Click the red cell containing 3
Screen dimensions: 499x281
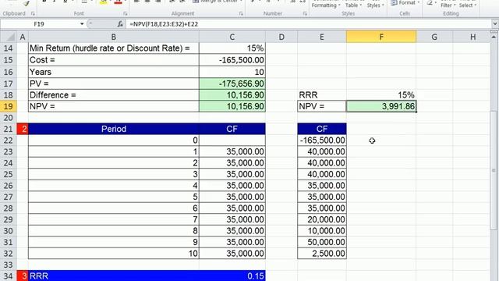pos(23,276)
